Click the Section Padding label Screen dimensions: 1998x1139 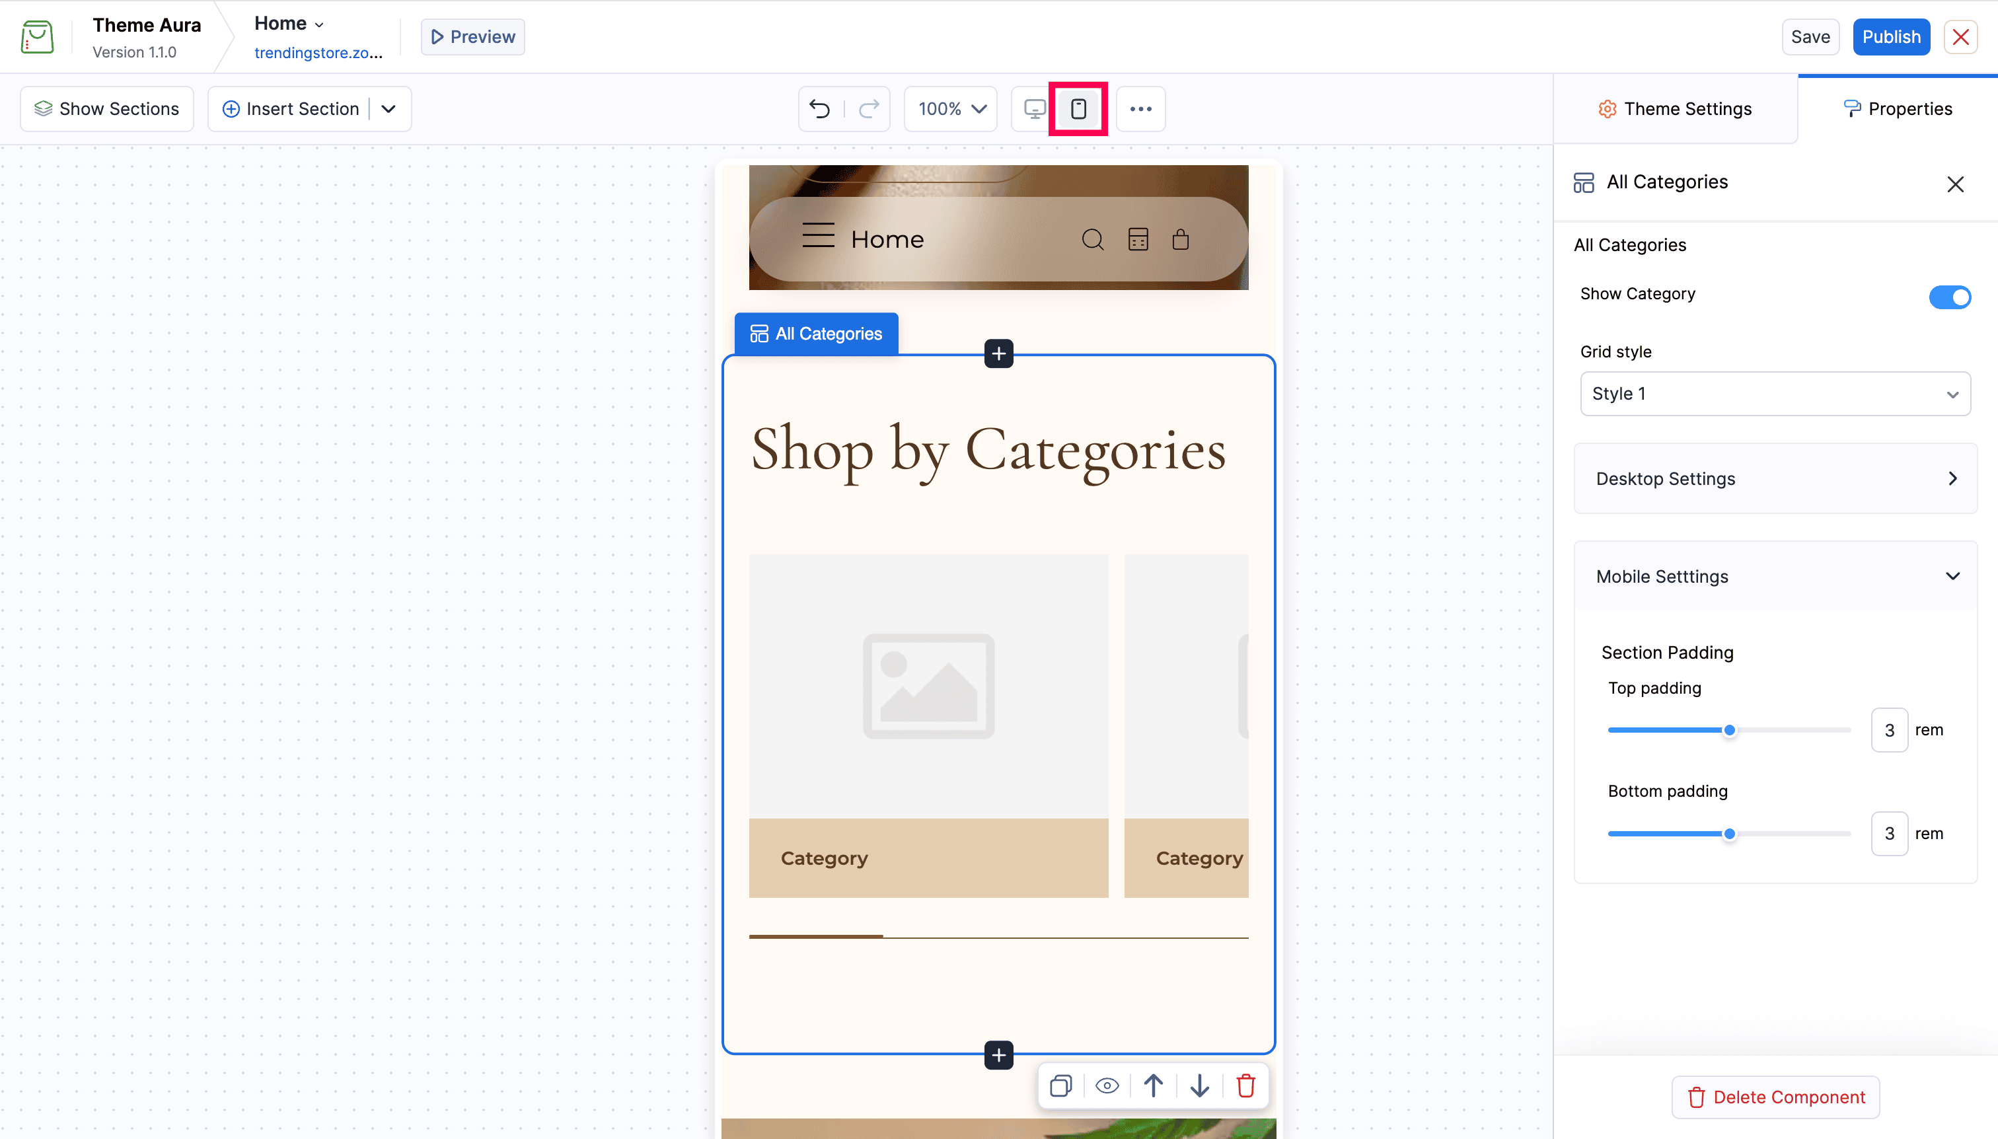pyautogui.click(x=1667, y=653)
